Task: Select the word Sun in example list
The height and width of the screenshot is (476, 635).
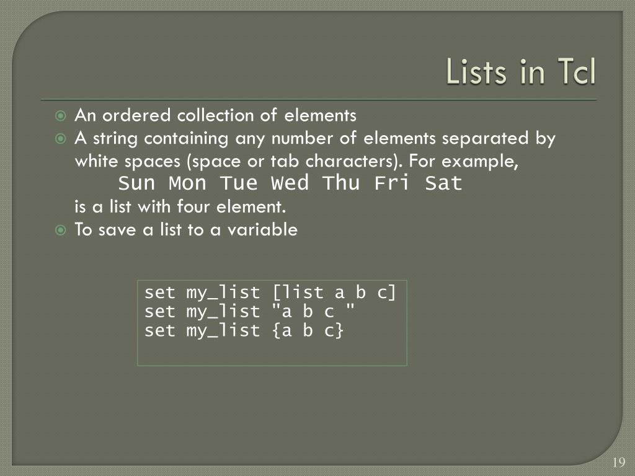Action: pyautogui.click(x=136, y=183)
